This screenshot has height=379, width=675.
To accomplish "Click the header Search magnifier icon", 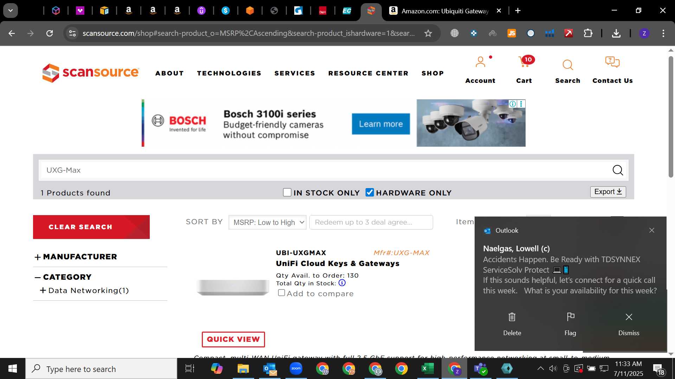I will coord(567,65).
